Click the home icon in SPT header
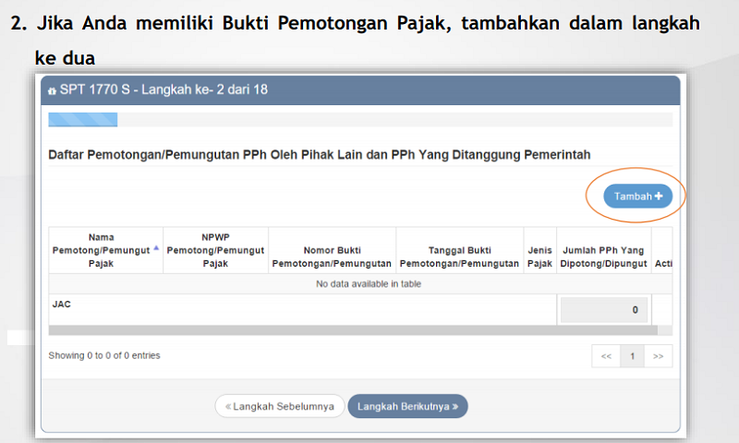Image resolution: width=739 pixels, height=443 pixels. tap(51, 90)
